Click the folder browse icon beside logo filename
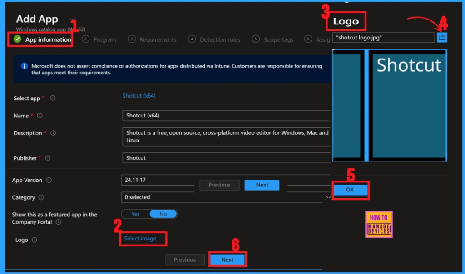 click(x=442, y=38)
